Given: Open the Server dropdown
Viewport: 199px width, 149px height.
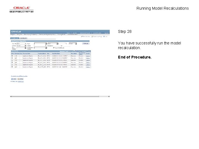Looking at the screenshot, I should click(x=22, y=46).
